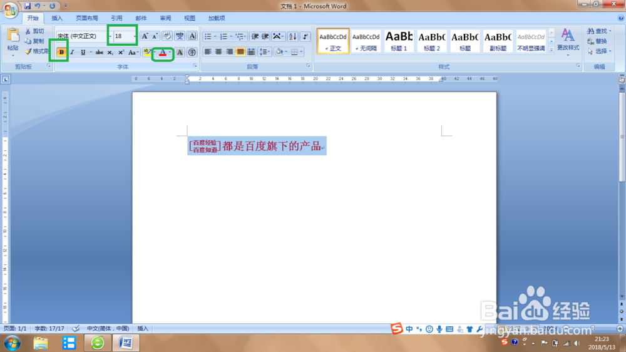The height and width of the screenshot is (352, 626).
Task: Open Change Case (Aa) dropdown
Action: pos(133,52)
